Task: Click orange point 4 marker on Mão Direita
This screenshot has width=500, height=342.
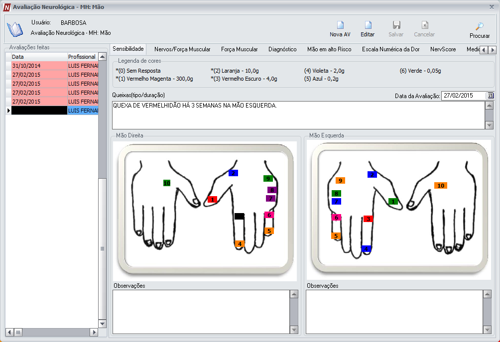Action: coord(240,244)
